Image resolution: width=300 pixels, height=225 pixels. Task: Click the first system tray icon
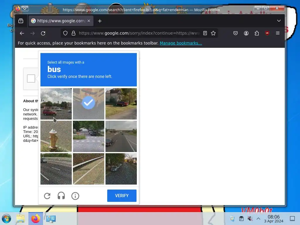click(232, 219)
